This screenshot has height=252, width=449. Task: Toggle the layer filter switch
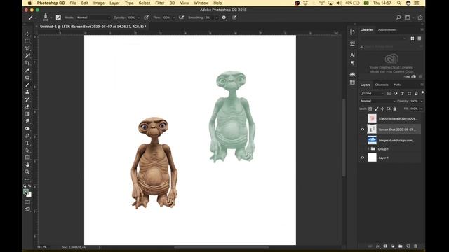coord(422,93)
